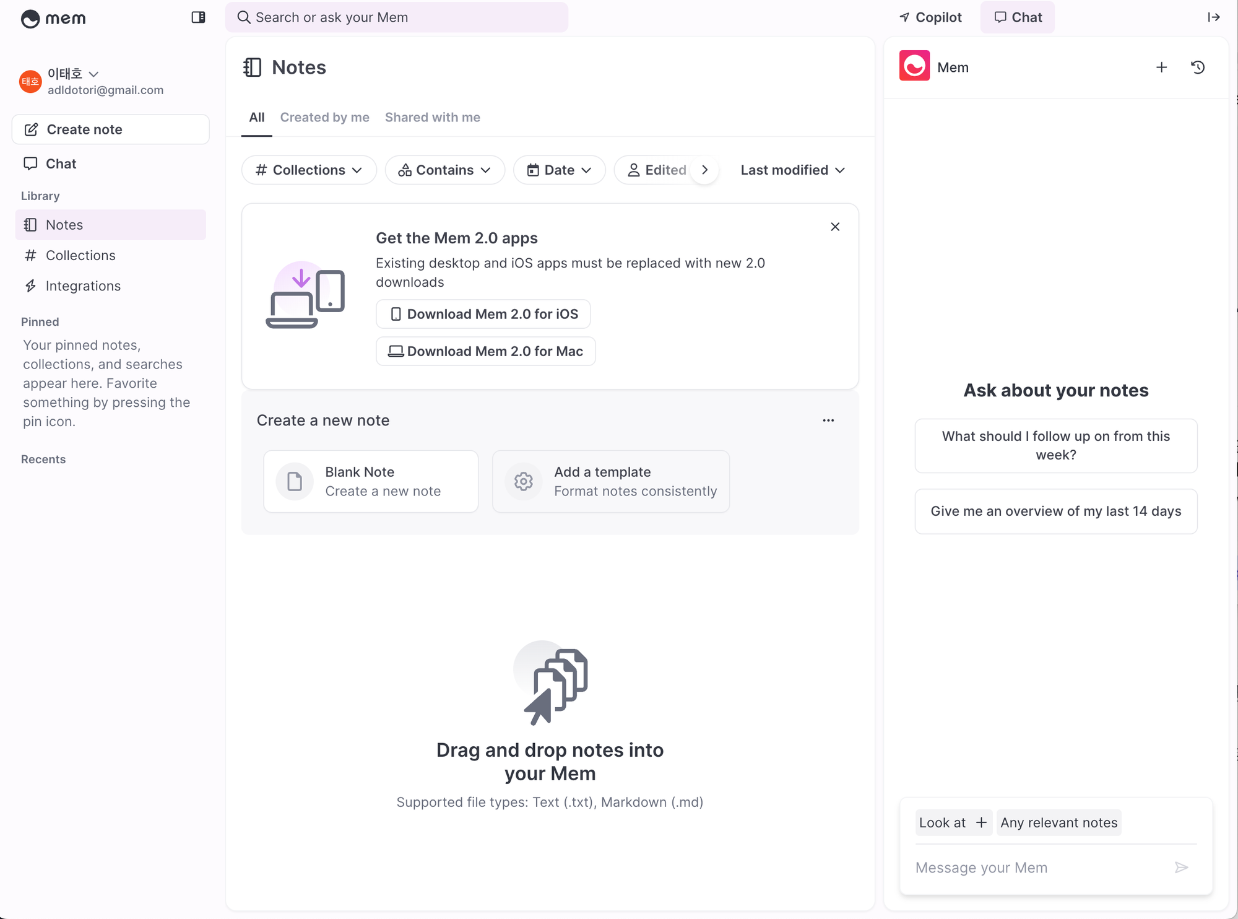Screen dimensions: 1238x919
Task: Click the adldotori@gmail.com email text
Action: click(x=106, y=90)
